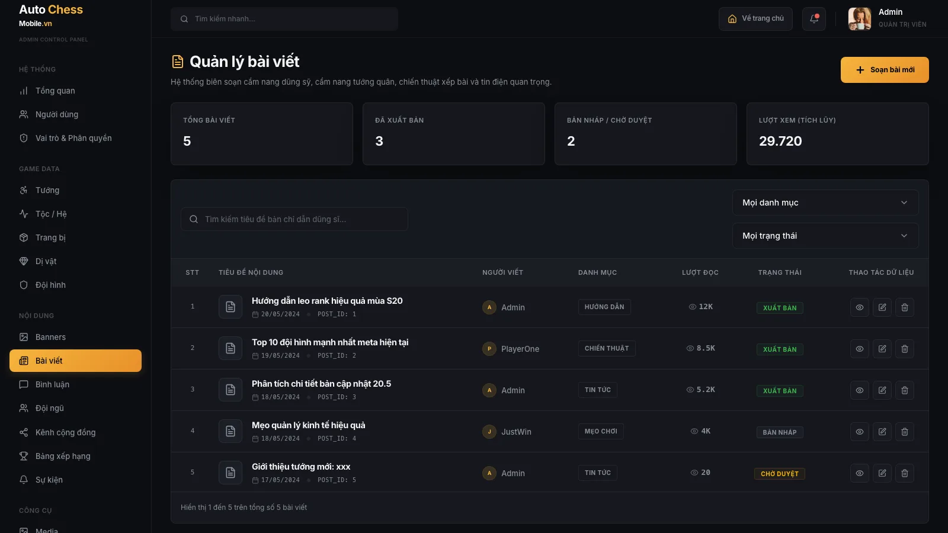
Task: Click the Admin avatar picture
Action: click(x=860, y=19)
